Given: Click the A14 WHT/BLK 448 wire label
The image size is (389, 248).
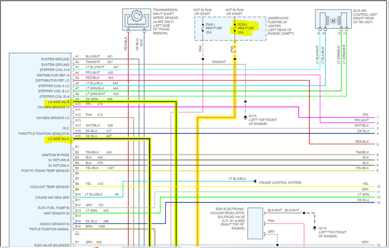Looking at the screenshot, I should pyautogui.click(x=94, y=126).
